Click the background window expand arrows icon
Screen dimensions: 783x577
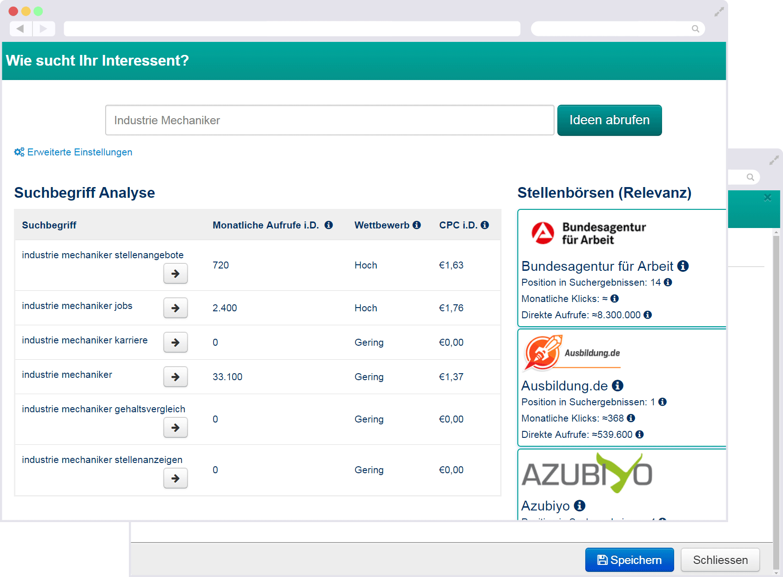[774, 161]
